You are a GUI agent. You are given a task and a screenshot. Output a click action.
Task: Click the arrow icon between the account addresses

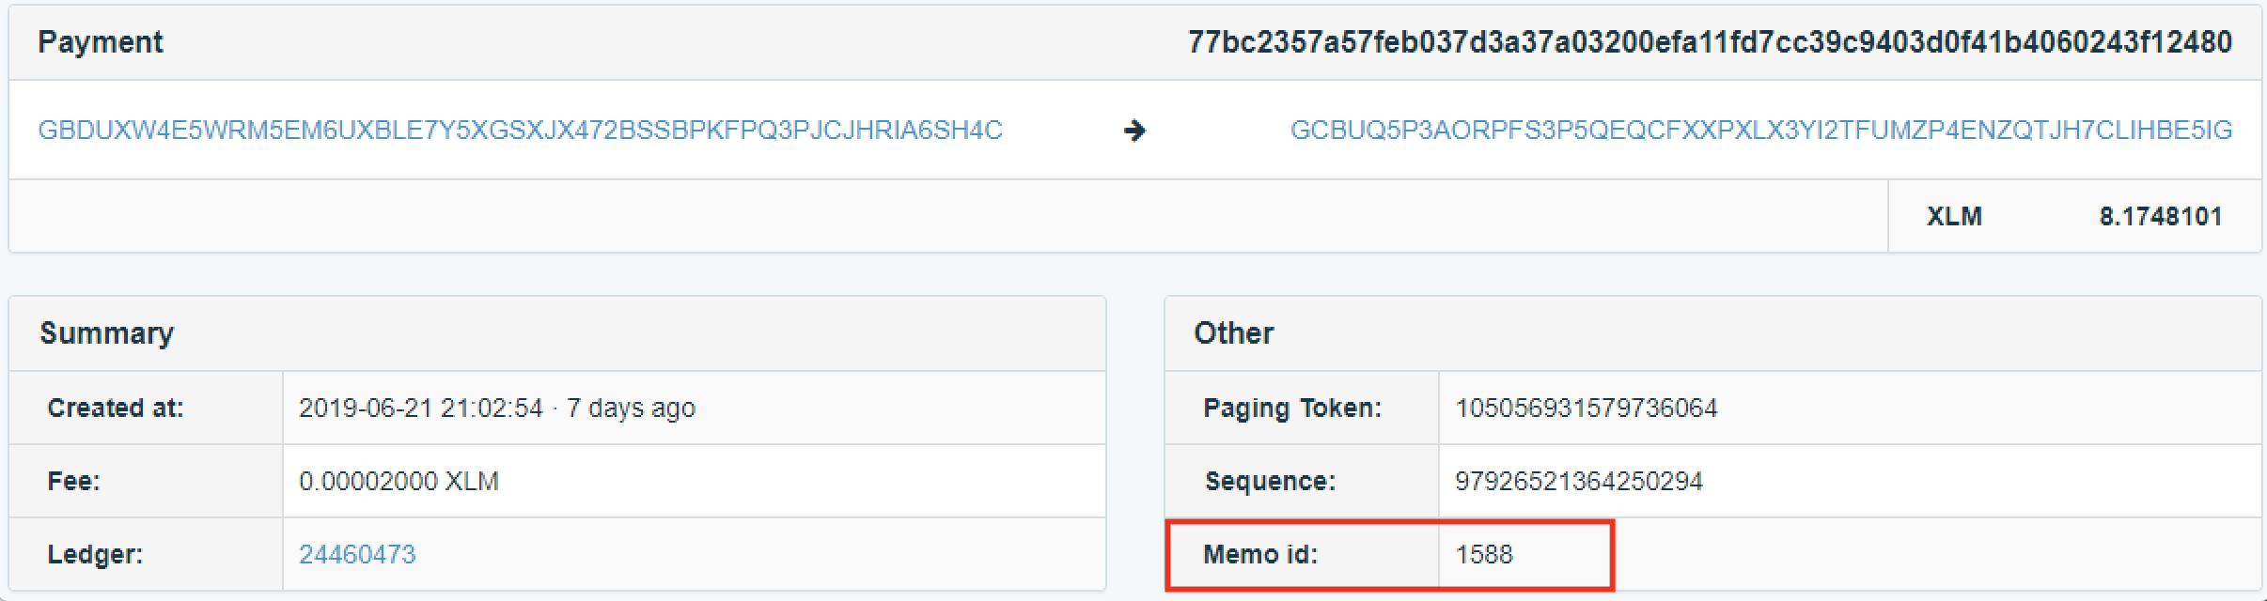1134,131
